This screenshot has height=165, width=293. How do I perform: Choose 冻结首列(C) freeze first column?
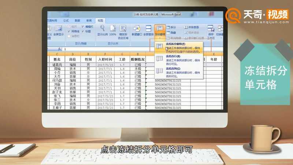pos(179,72)
